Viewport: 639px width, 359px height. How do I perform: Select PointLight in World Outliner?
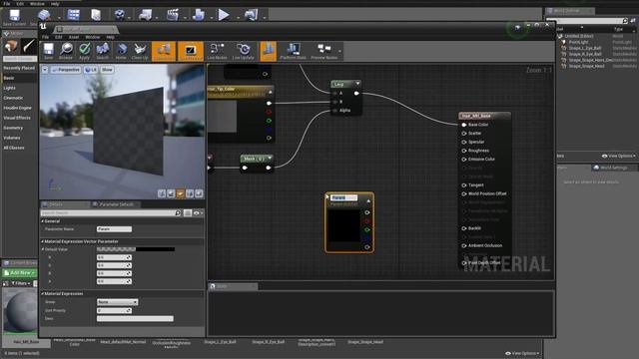[578, 42]
